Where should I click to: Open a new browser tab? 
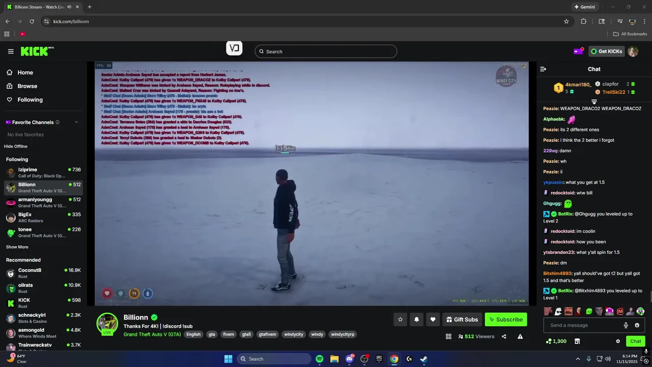point(90,7)
